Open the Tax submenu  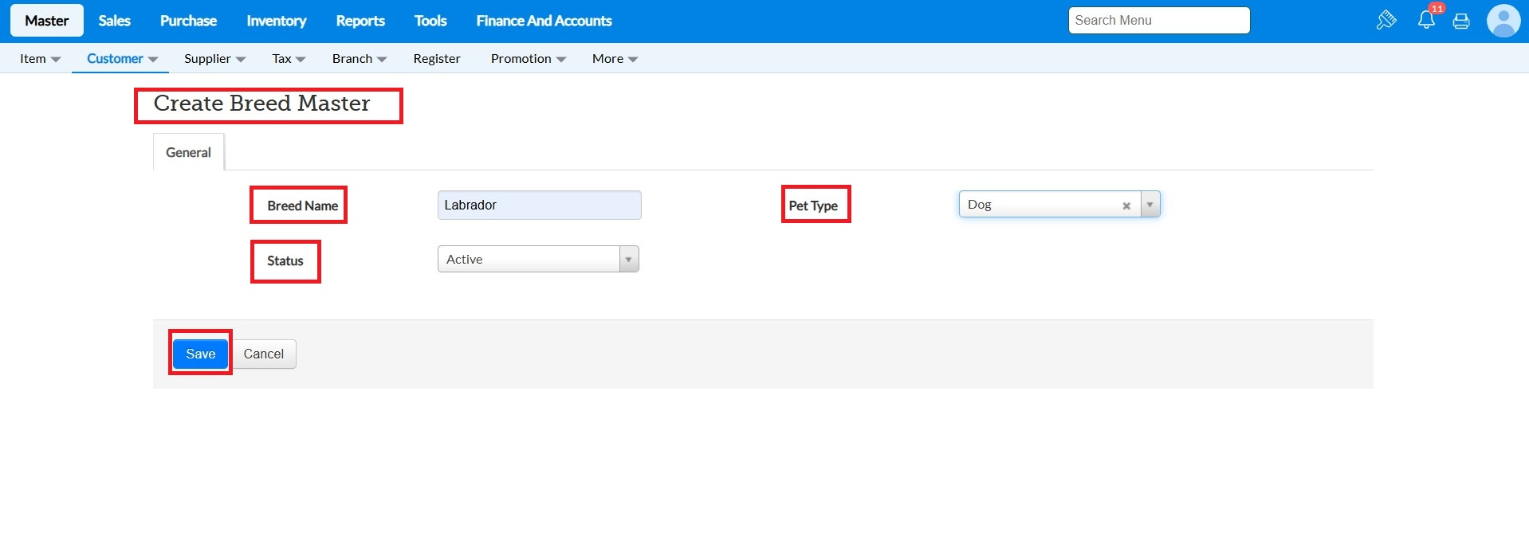pos(289,59)
